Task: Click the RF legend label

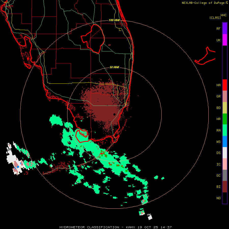Action: (218, 28)
